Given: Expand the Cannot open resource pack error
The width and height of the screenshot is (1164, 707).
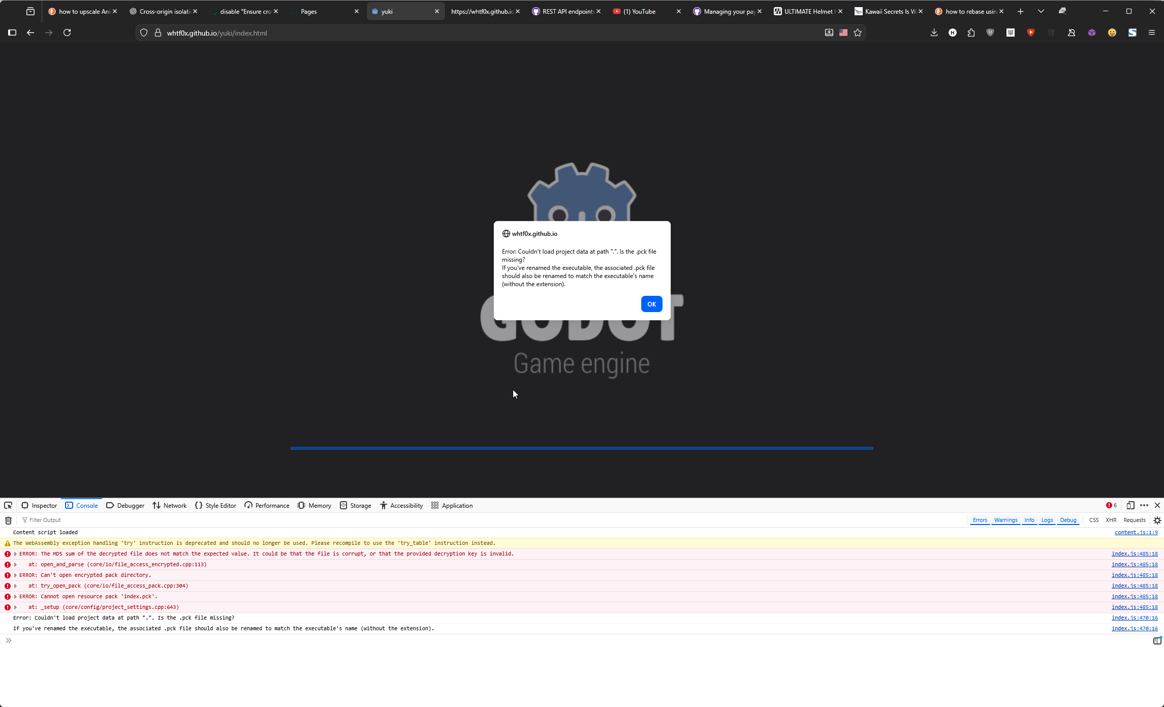Looking at the screenshot, I should tap(15, 597).
